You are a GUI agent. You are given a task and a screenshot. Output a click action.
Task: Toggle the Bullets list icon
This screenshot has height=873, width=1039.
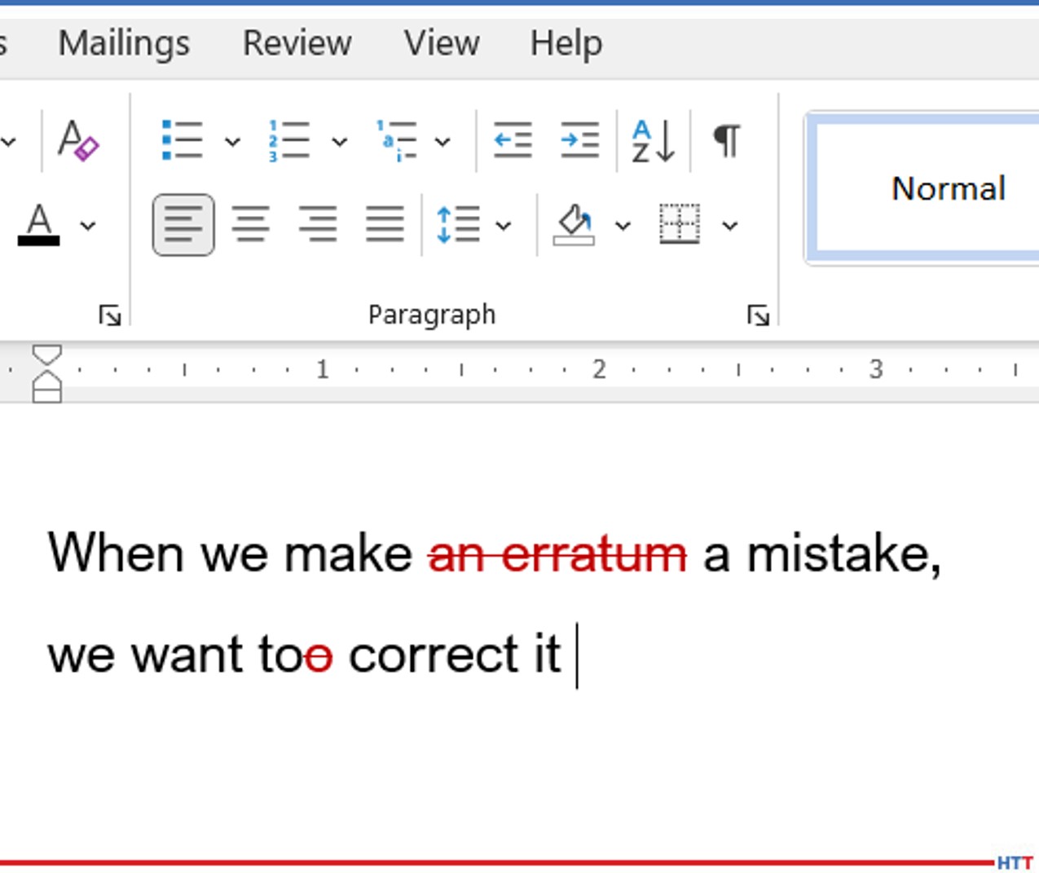click(181, 139)
